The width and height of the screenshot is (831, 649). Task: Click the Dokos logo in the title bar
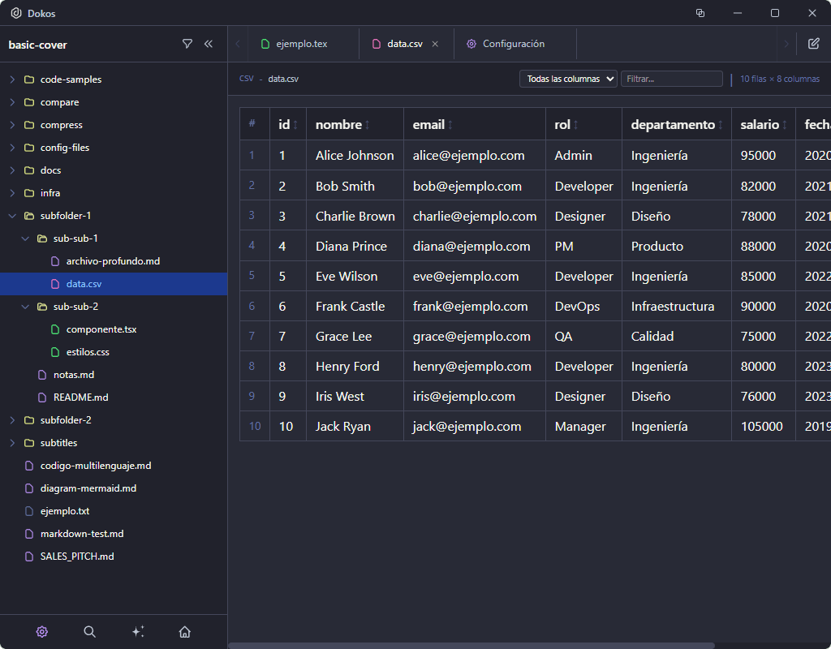pos(16,13)
